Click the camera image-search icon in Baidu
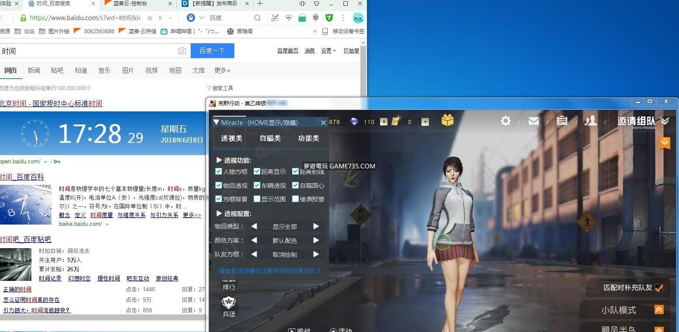Viewport: 679px width, 332px height. coord(182,51)
